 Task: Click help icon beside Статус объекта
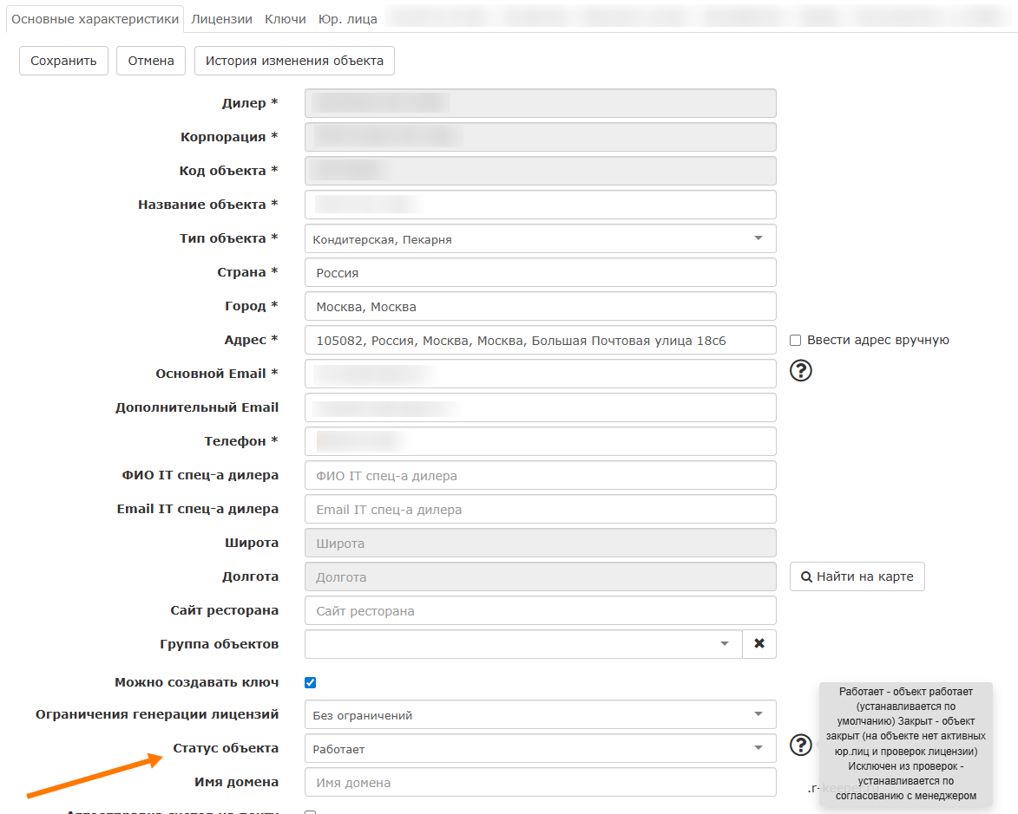pyautogui.click(x=801, y=745)
